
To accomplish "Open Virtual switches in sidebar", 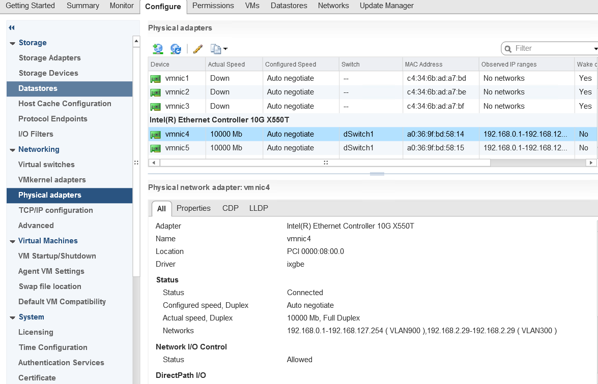I will click(x=46, y=165).
